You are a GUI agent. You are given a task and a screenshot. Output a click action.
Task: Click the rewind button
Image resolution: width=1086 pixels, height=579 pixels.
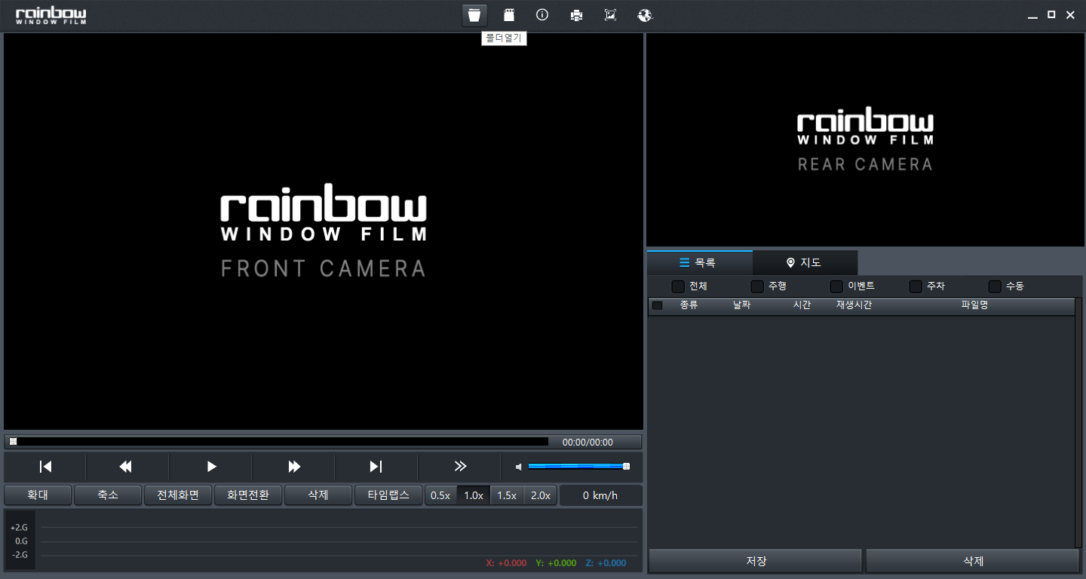[126, 467]
